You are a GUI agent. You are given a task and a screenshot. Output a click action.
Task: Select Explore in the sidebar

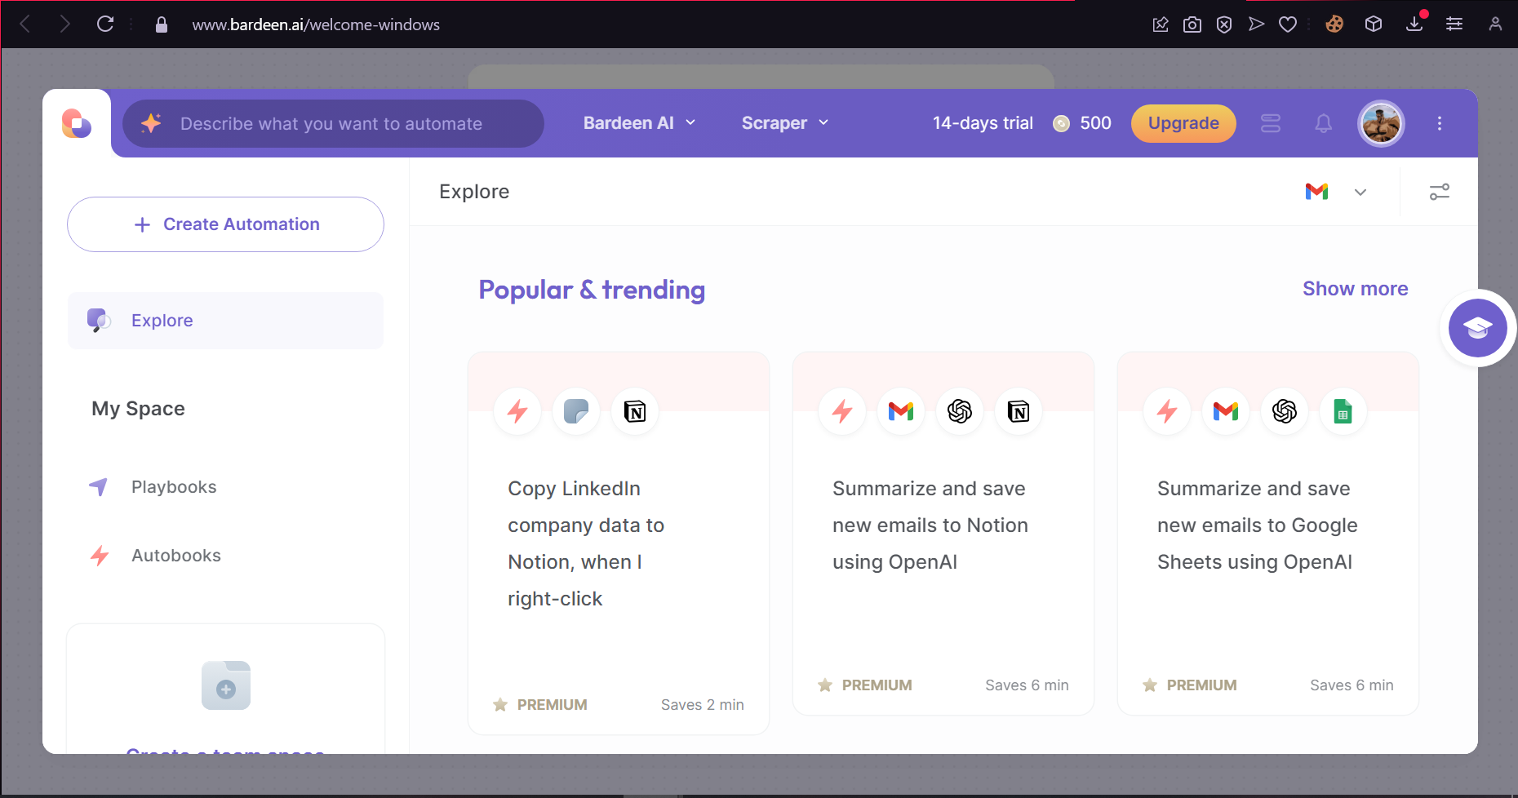[x=225, y=321]
